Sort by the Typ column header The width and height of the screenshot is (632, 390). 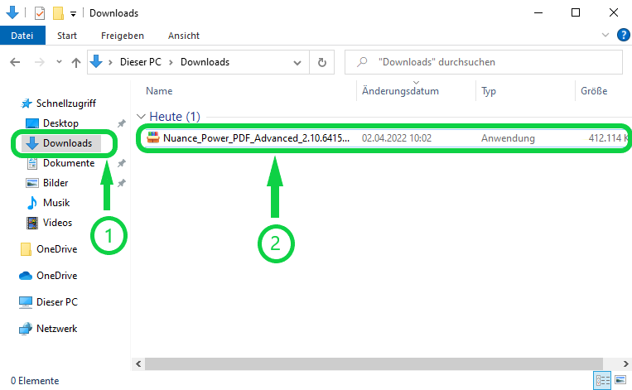(489, 91)
